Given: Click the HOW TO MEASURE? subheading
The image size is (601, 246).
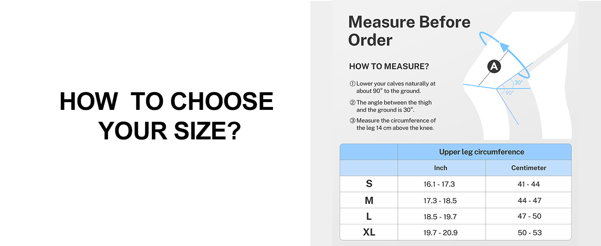Looking at the screenshot, I should click(x=389, y=66).
